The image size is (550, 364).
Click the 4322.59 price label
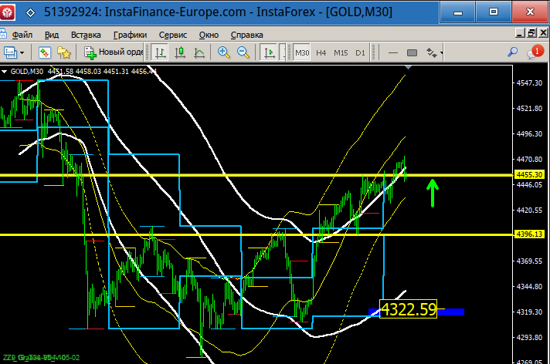point(409,309)
